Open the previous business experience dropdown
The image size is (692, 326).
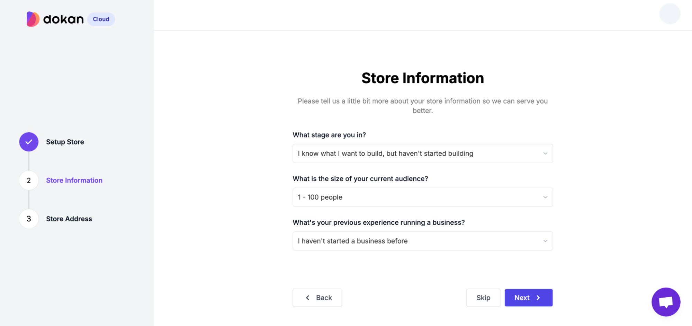point(423,241)
